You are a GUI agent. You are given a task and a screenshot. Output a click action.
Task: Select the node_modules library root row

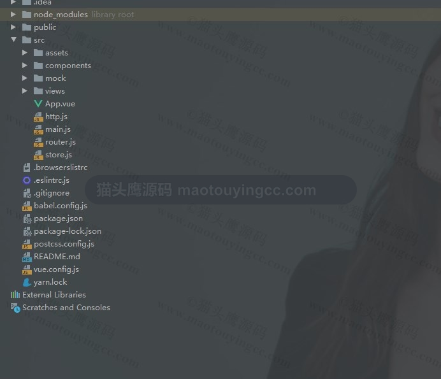[220, 15]
